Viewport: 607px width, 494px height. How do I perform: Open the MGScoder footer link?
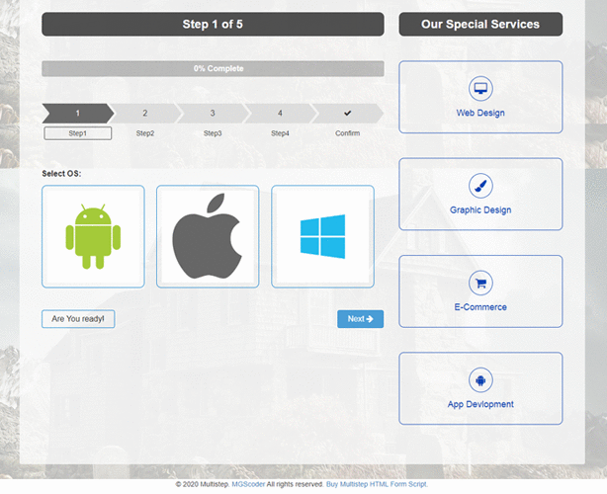tap(248, 484)
